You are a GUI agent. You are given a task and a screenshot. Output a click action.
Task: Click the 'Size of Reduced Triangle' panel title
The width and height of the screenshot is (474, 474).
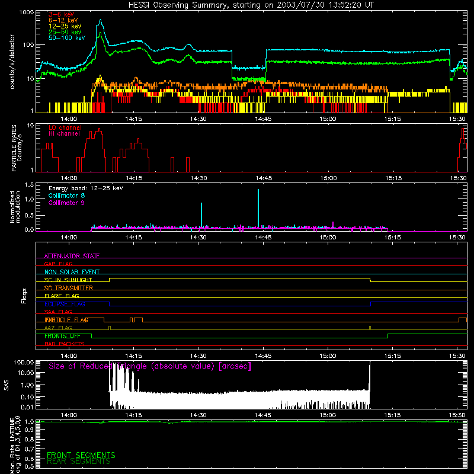click(150, 366)
